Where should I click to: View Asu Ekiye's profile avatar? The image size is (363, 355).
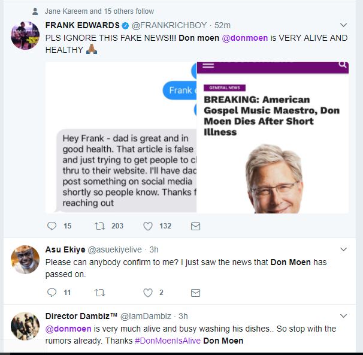(x=26, y=259)
